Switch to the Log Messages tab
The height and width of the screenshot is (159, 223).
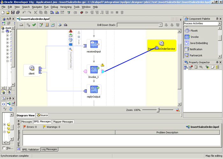(49, 149)
